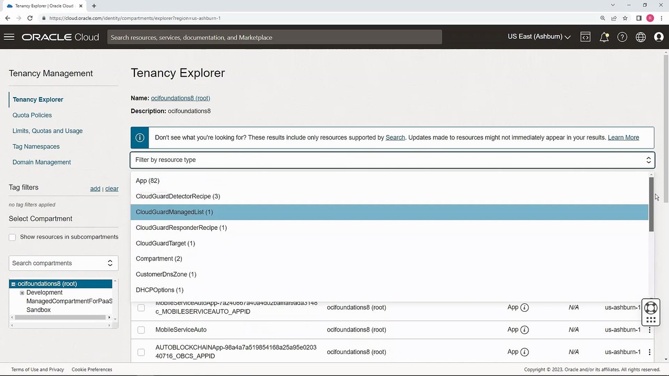Open the floating support lifebuoy icon

click(651, 308)
